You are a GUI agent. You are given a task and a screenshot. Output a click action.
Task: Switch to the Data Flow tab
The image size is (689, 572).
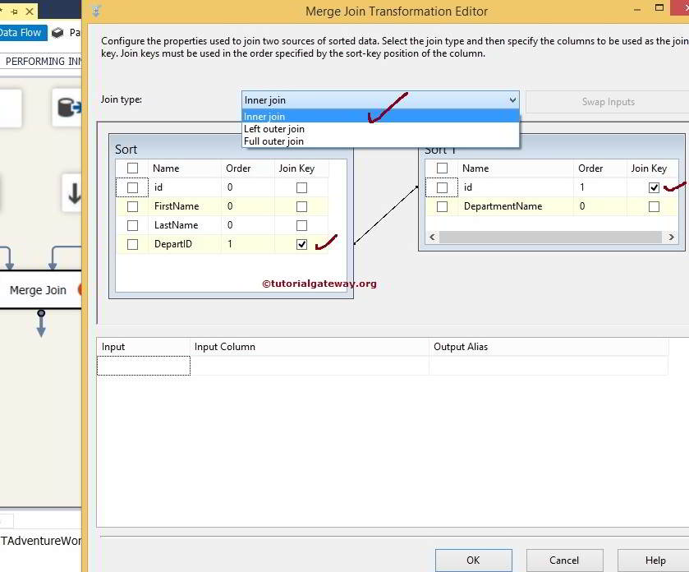[19, 32]
